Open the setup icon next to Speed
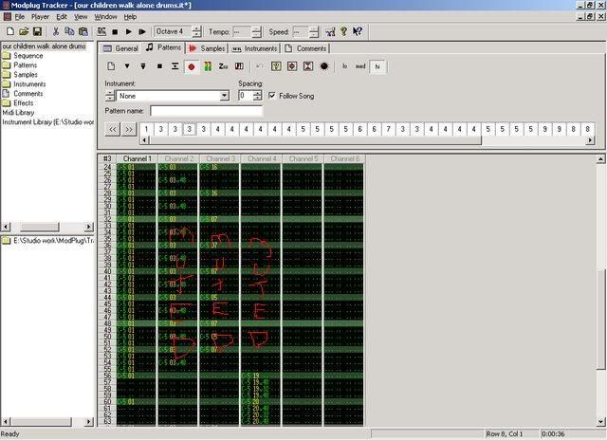Screen dimensions: 607x441 [330, 31]
